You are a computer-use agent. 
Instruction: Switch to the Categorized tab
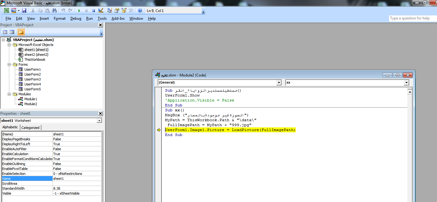pos(30,127)
